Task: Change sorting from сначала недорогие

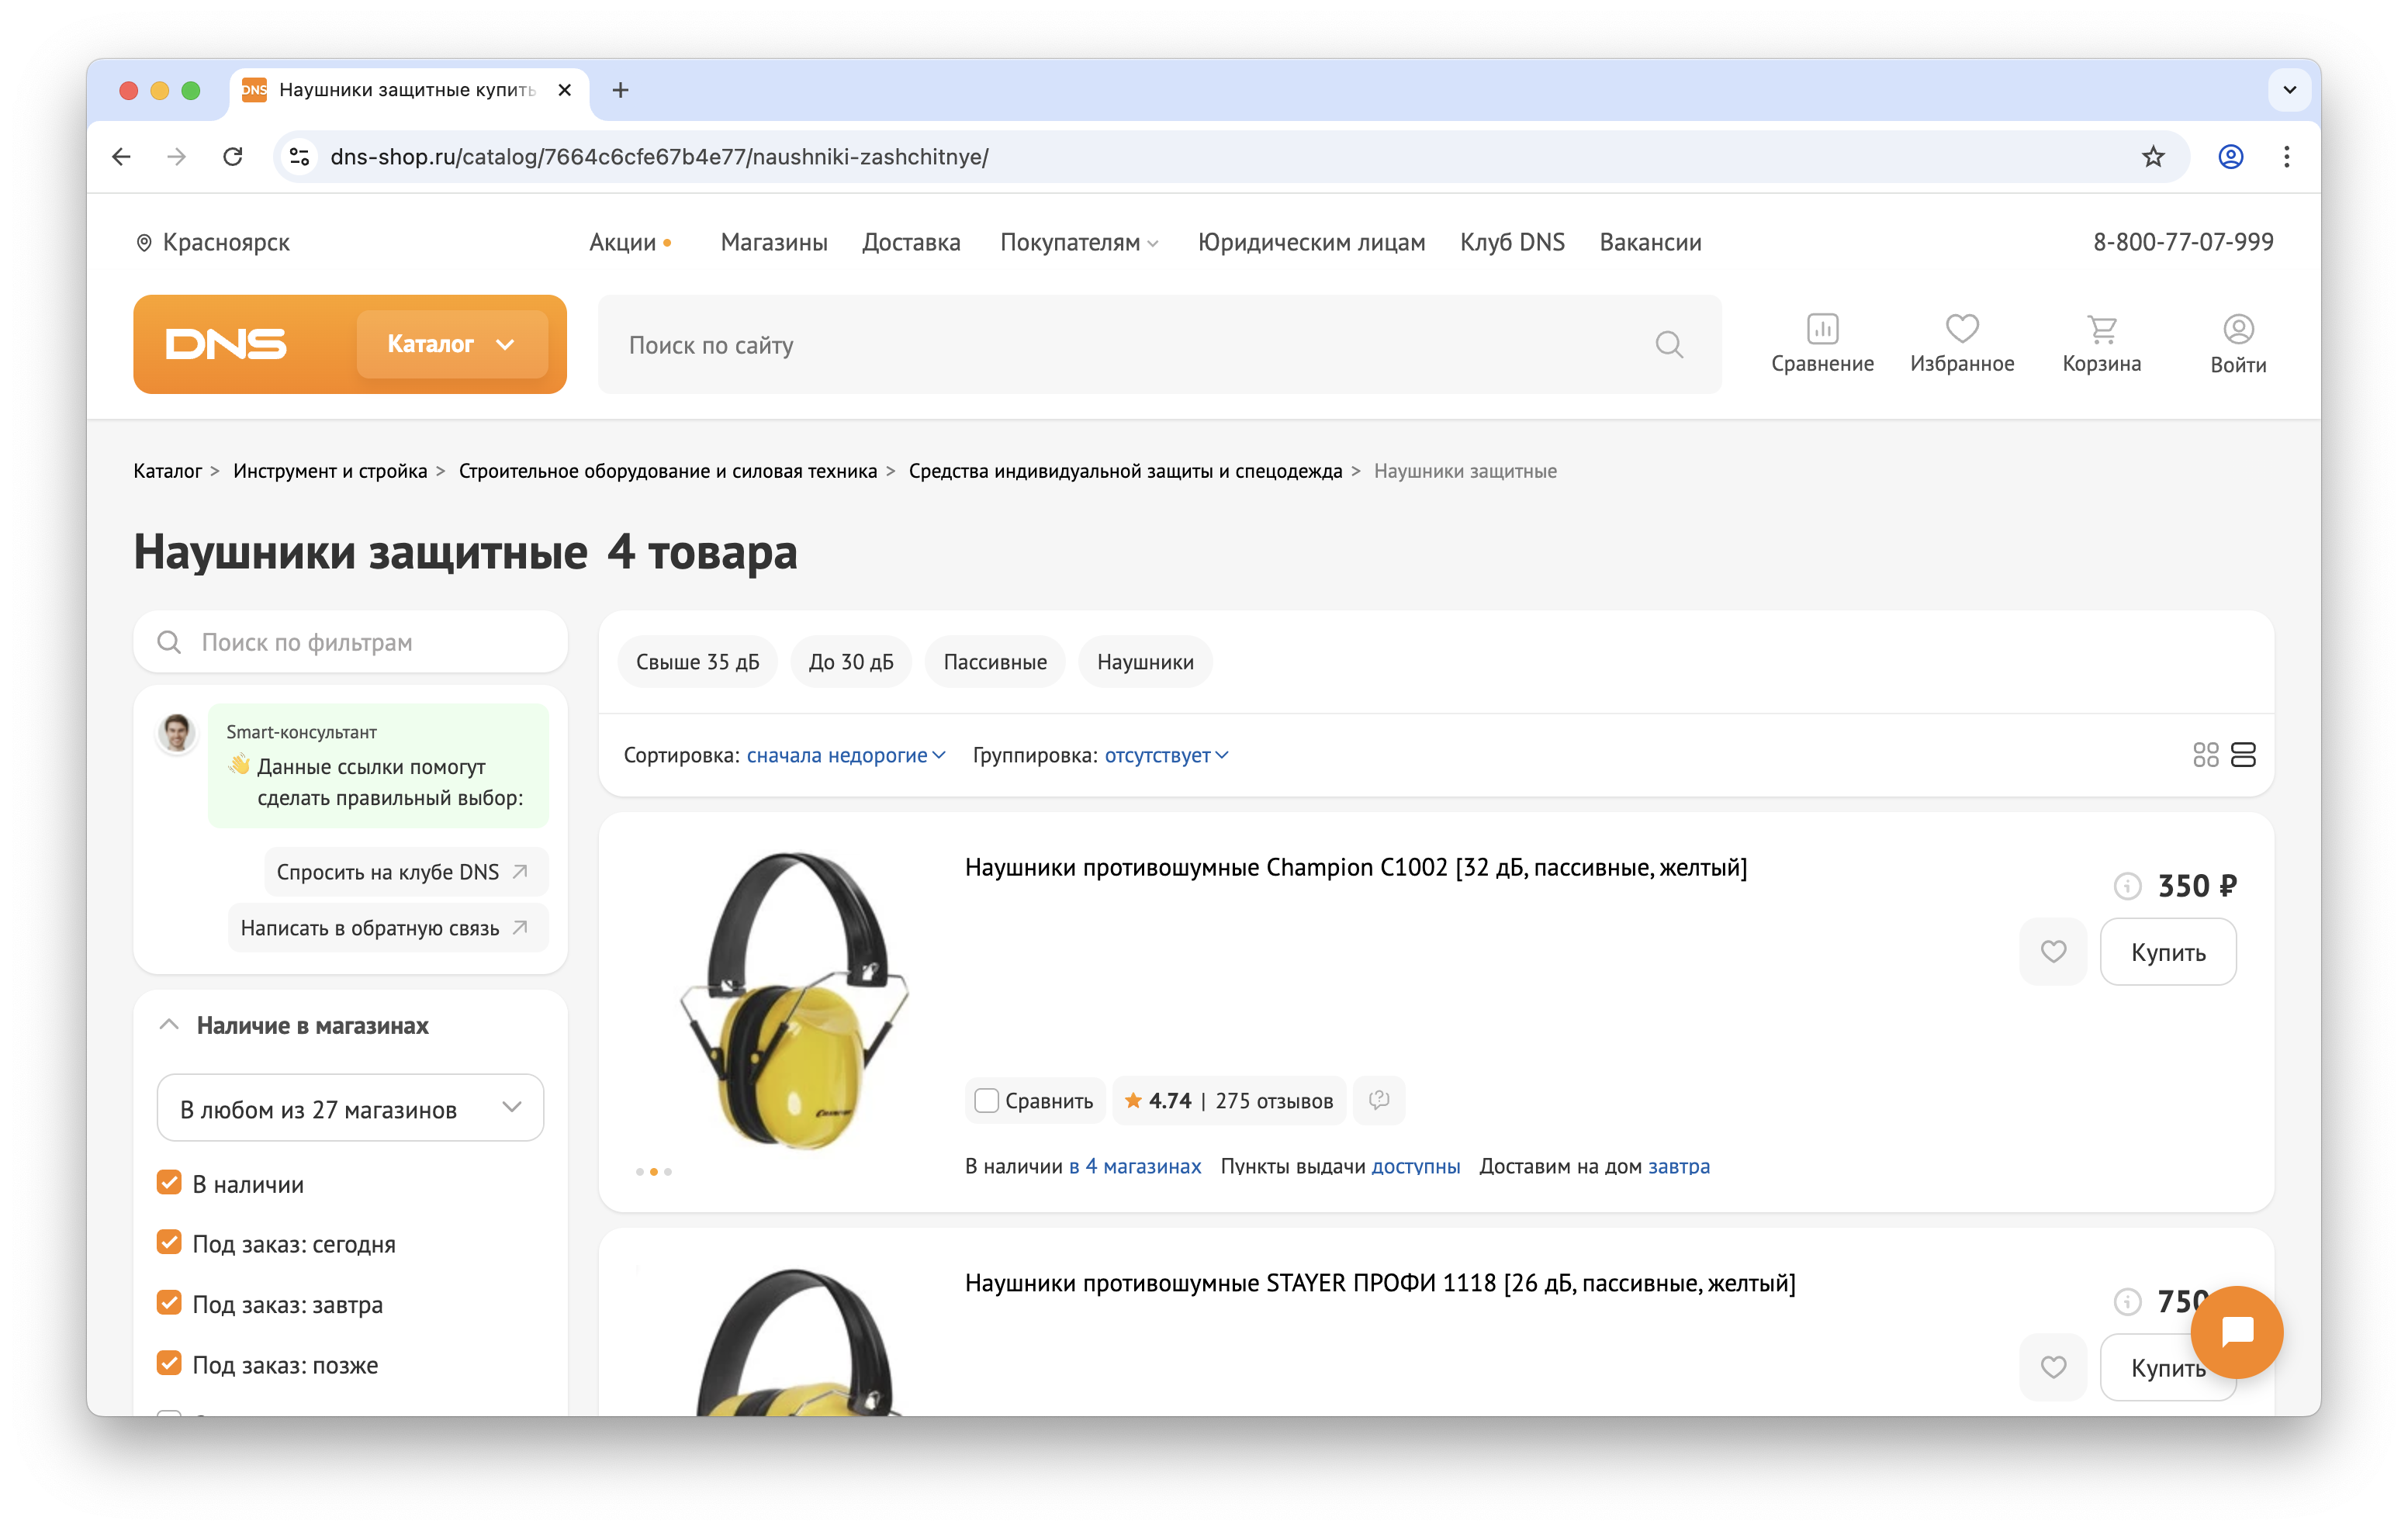Action: pyautogui.click(x=845, y=755)
